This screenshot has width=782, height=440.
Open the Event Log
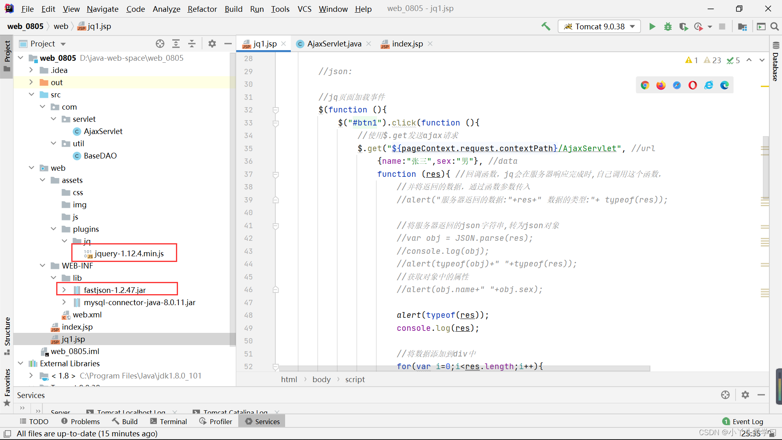(x=742, y=421)
